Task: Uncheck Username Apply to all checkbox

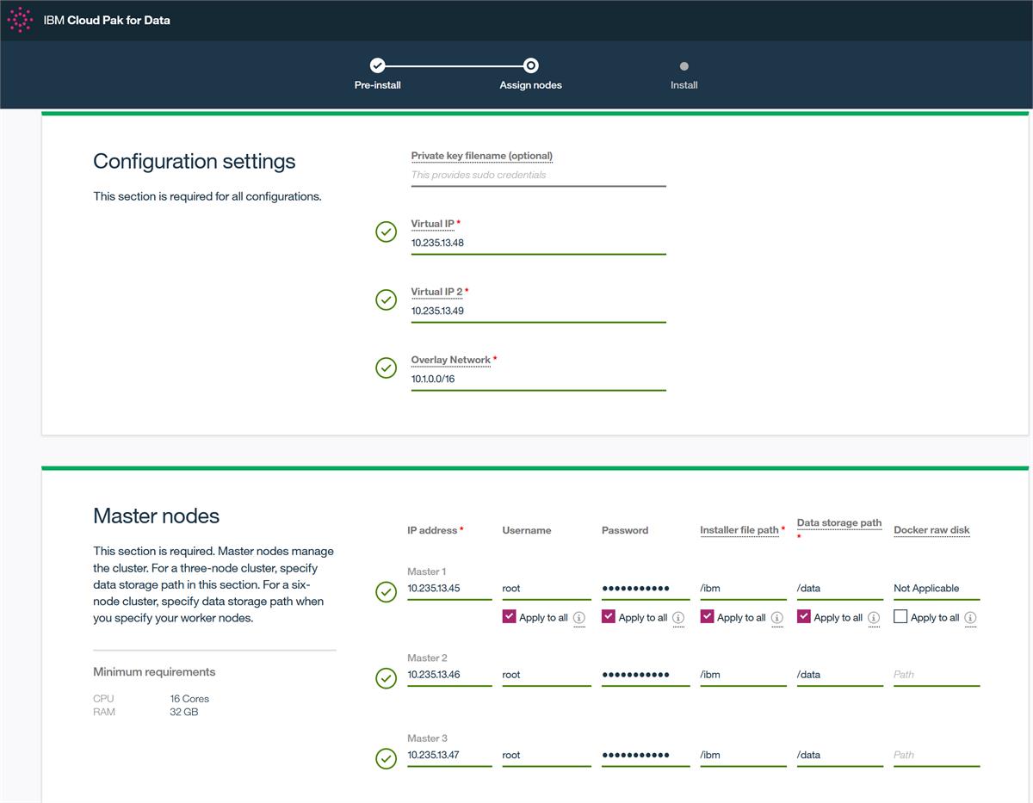Action: point(509,616)
